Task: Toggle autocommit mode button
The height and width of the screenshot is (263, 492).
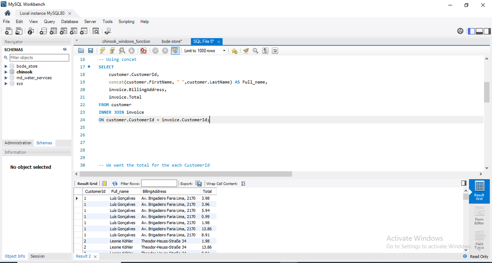Action: point(175,51)
